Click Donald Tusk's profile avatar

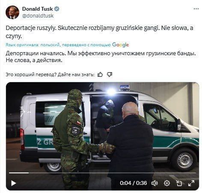[x=12, y=12]
